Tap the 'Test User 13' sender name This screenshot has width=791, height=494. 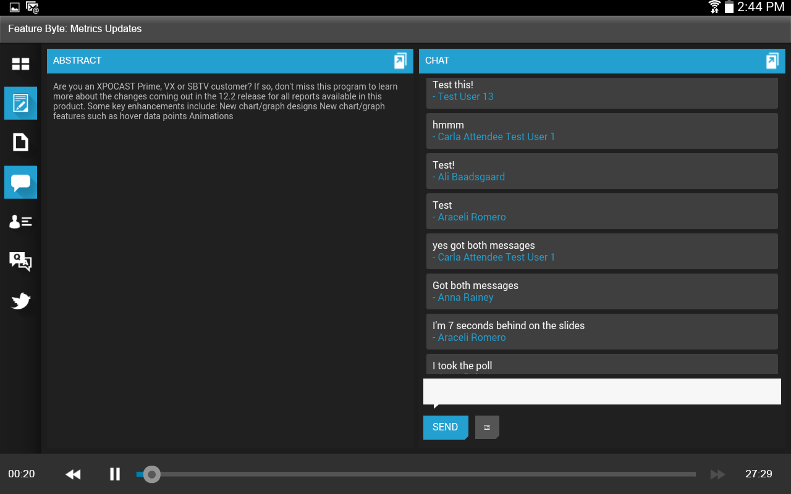[x=465, y=97]
